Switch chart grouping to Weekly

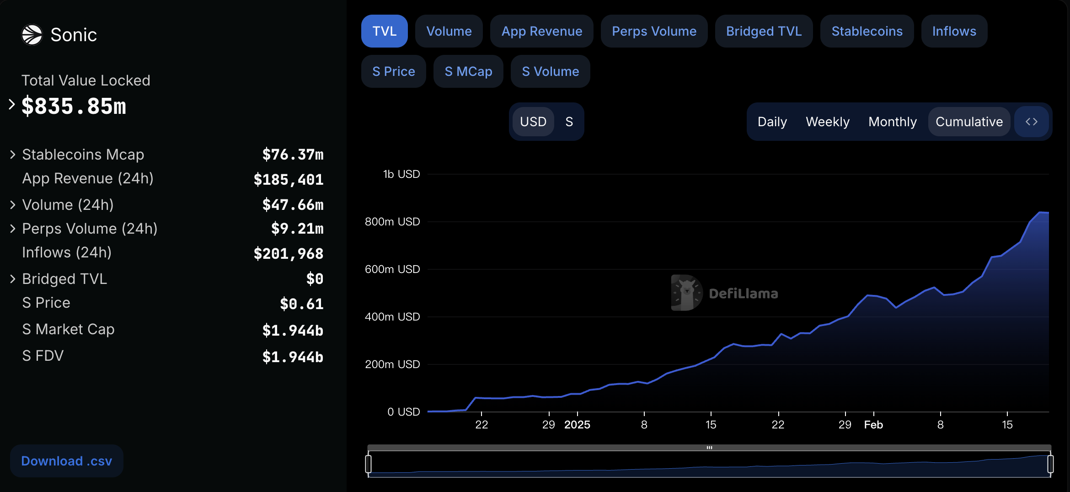[828, 122]
